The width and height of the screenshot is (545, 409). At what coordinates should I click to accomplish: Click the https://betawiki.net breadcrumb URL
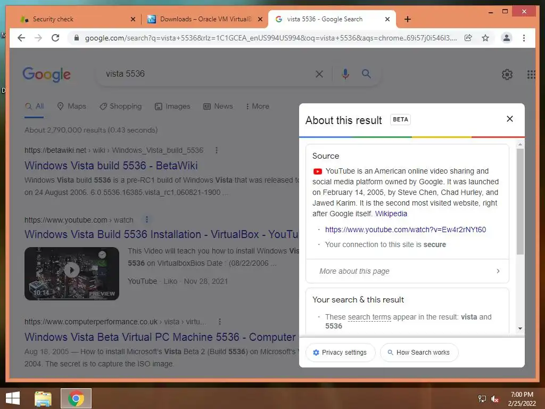pyautogui.click(x=114, y=150)
